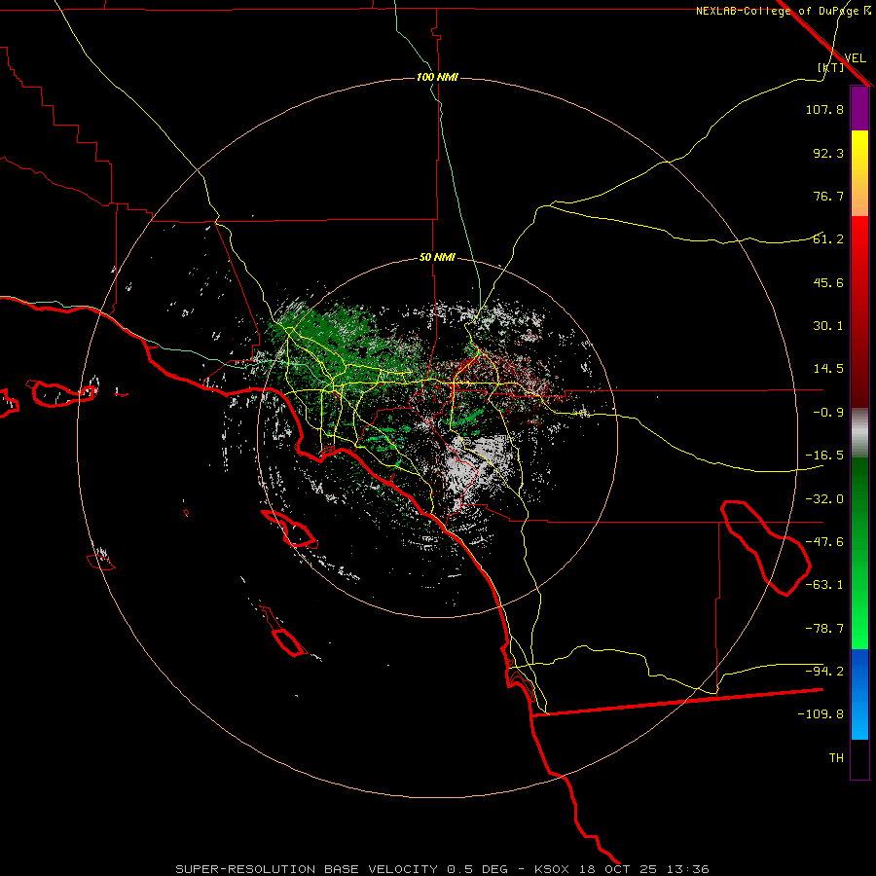Click the [KT] units label
Screen dimensions: 876x876
click(830, 67)
